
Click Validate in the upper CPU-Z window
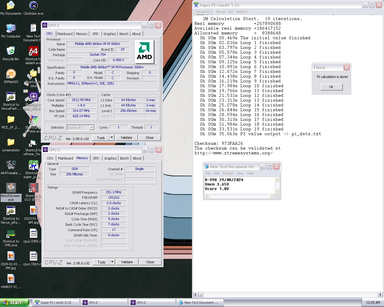click(x=126, y=138)
